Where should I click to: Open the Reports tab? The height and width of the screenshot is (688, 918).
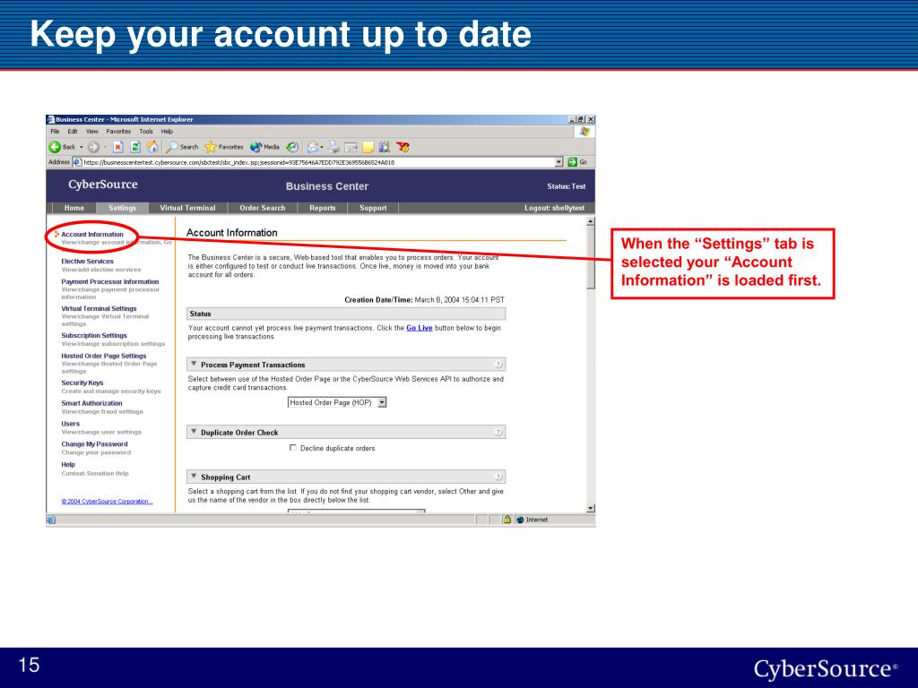pos(323,208)
